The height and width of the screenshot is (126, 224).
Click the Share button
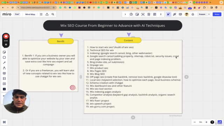[x=217, y=14]
